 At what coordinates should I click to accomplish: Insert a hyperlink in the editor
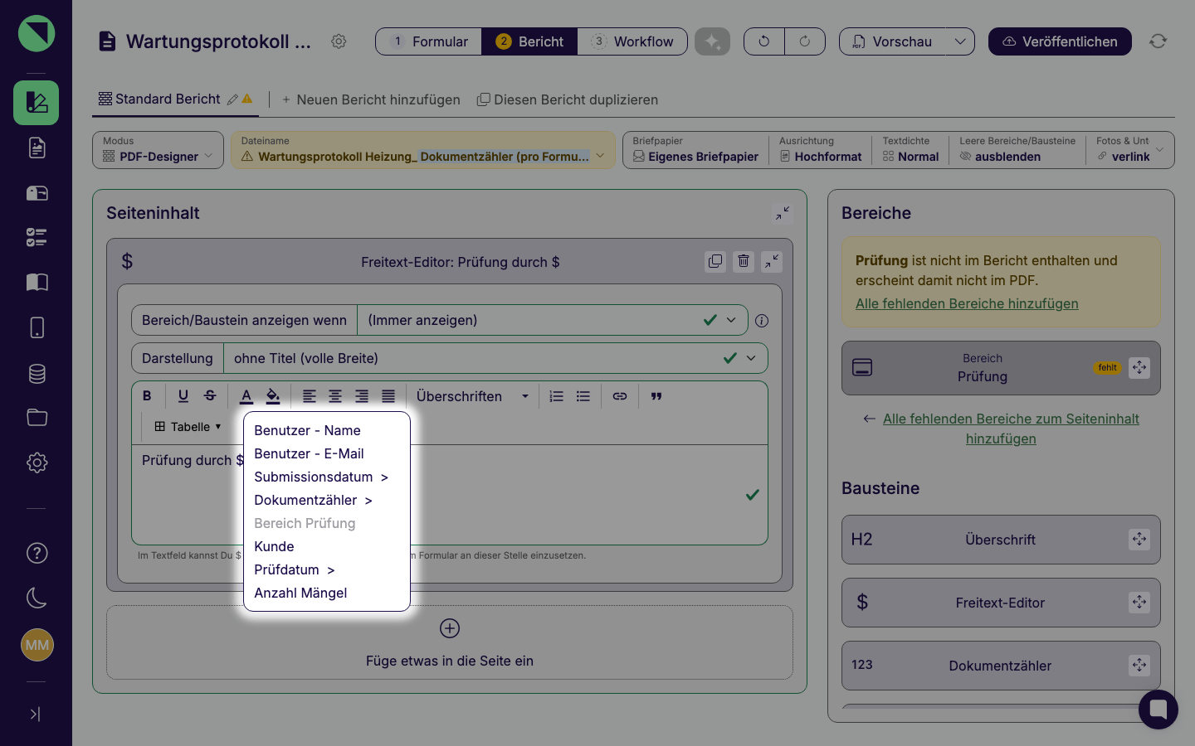point(620,396)
